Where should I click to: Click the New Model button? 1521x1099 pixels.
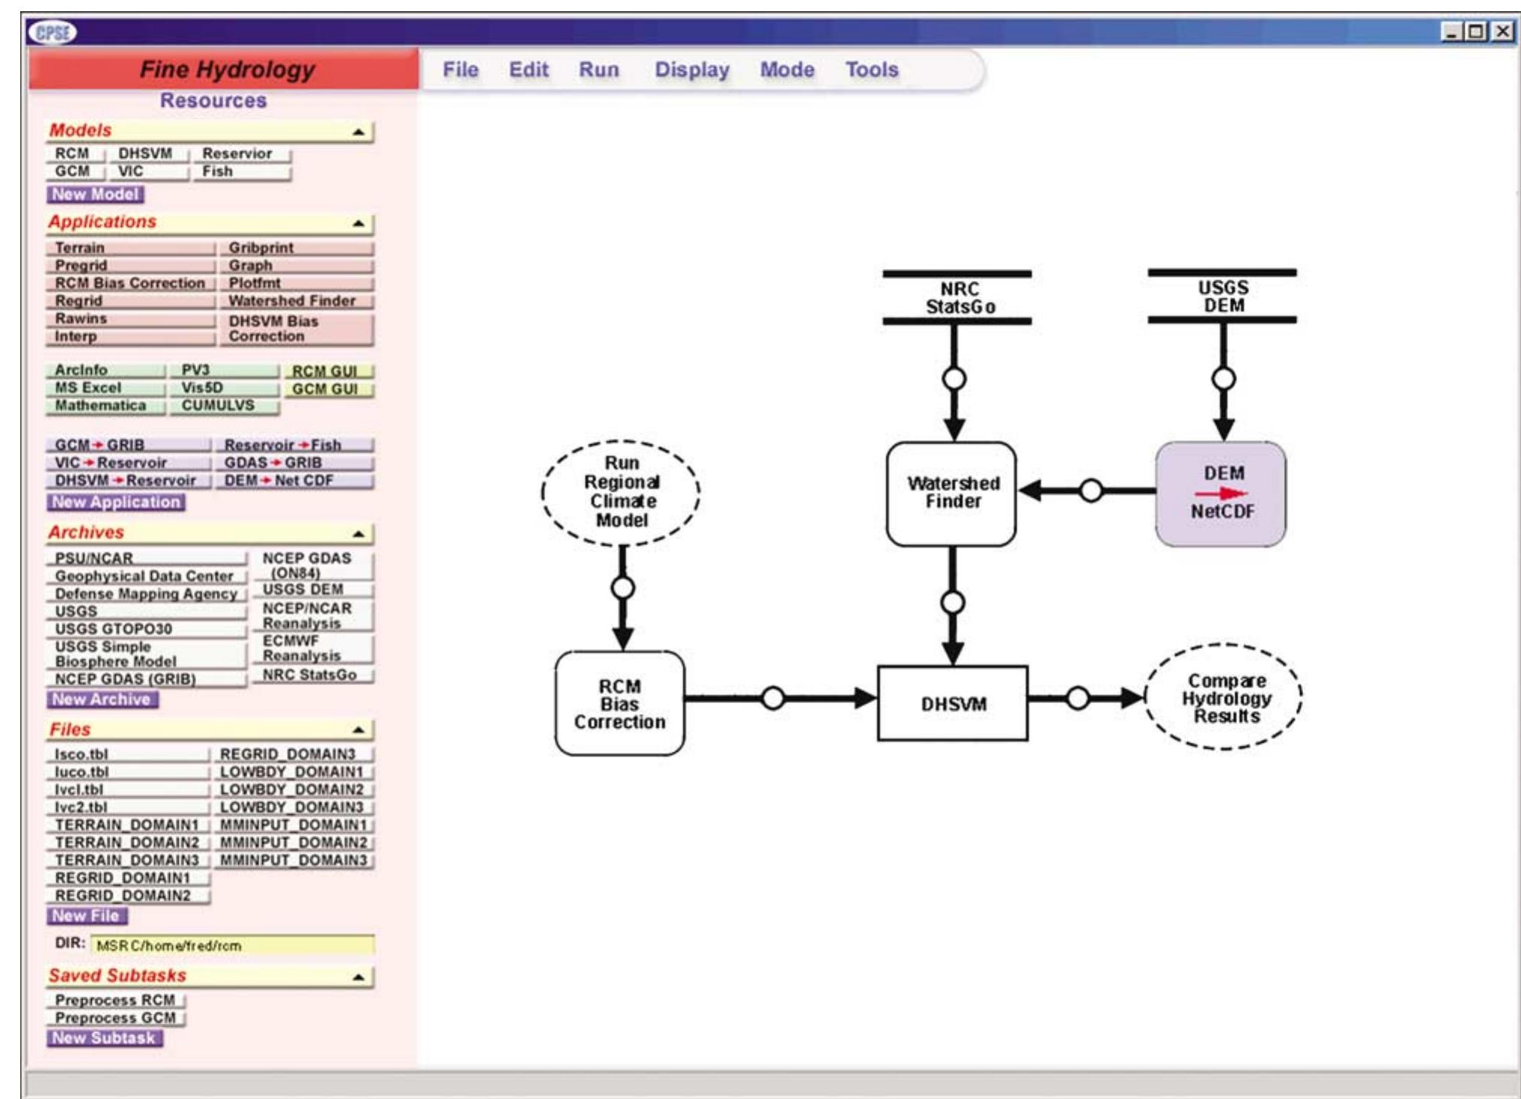tap(95, 195)
